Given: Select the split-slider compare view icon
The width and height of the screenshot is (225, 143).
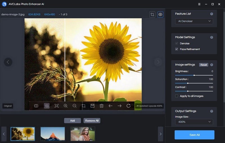Looking at the screenshot, I should pyautogui.click(x=47, y=106).
